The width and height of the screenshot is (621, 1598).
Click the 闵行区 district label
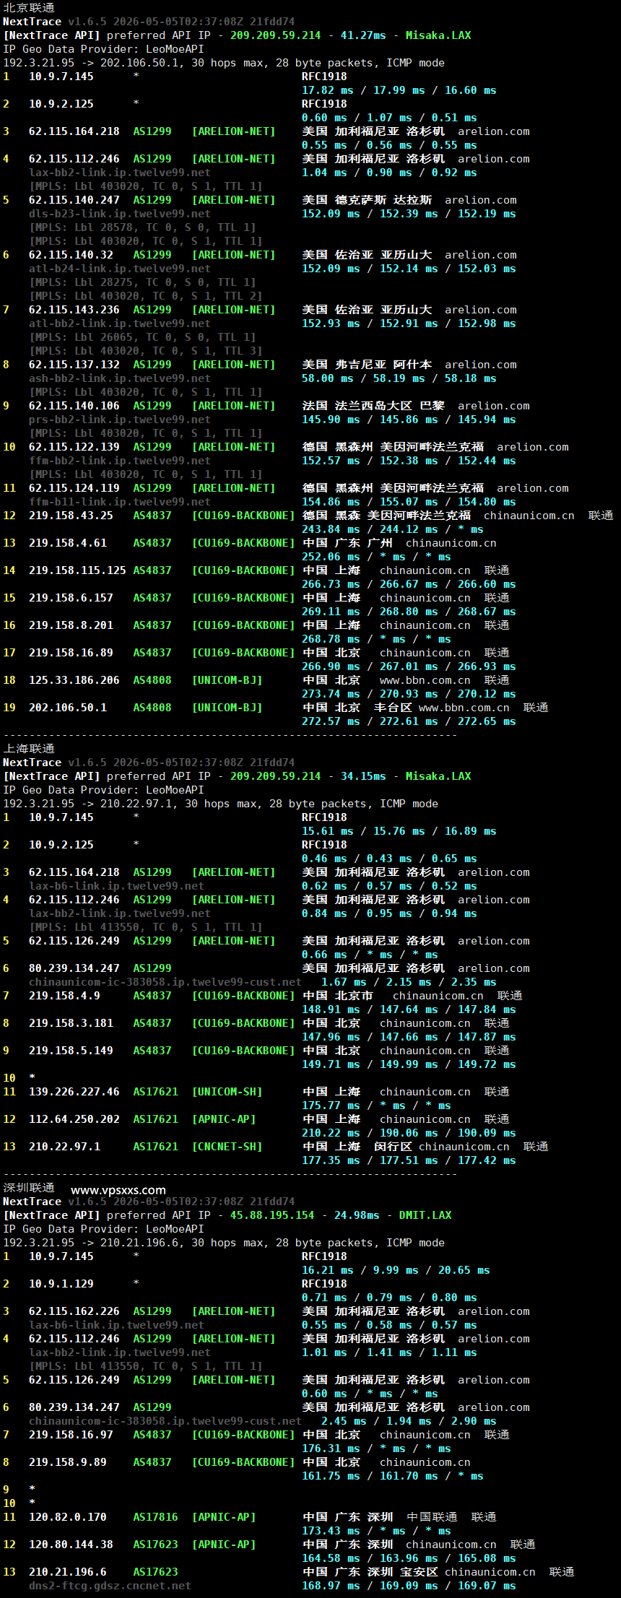pyautogui.click(x=393, y=1146)
